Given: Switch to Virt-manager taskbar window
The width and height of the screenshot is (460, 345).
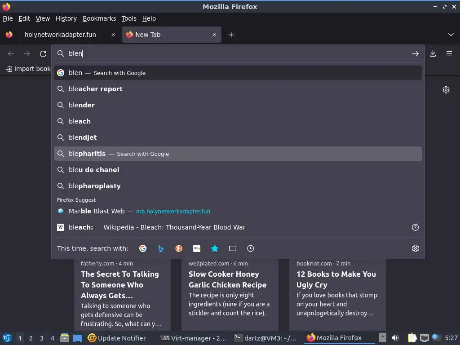Looking at the screenshot, I should [194, 338].
